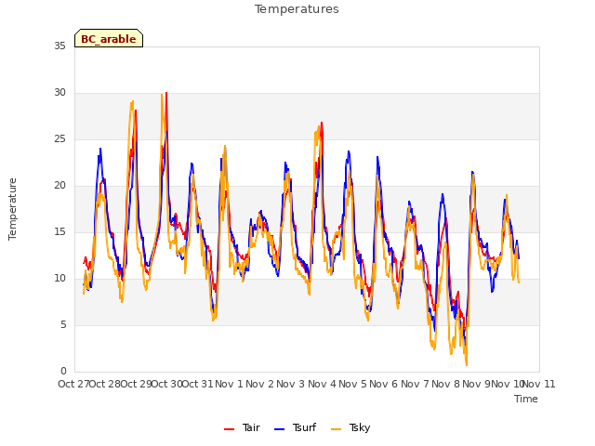This screenshot has height=446, width=595.
Task: Click the Nov 8 x-axis tick label
Action: 445,384
